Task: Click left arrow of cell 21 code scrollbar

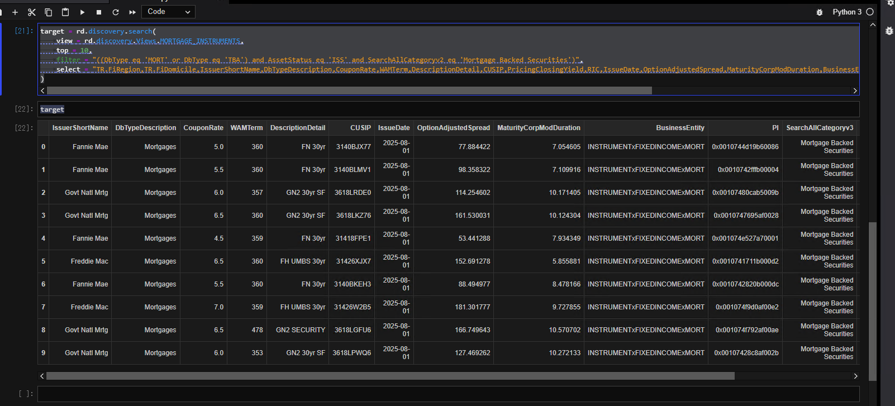Action: pos(42,90)
